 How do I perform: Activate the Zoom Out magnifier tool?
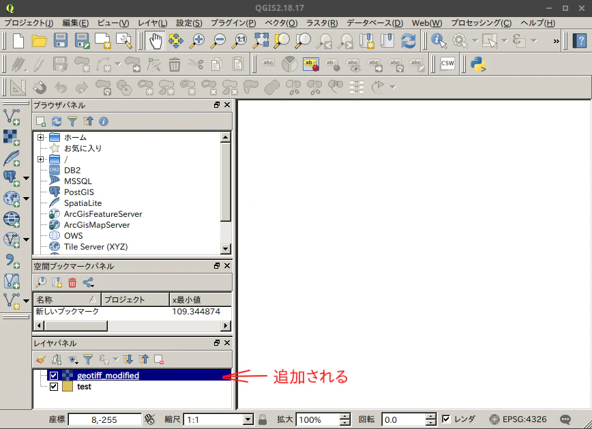pos(218,41)
